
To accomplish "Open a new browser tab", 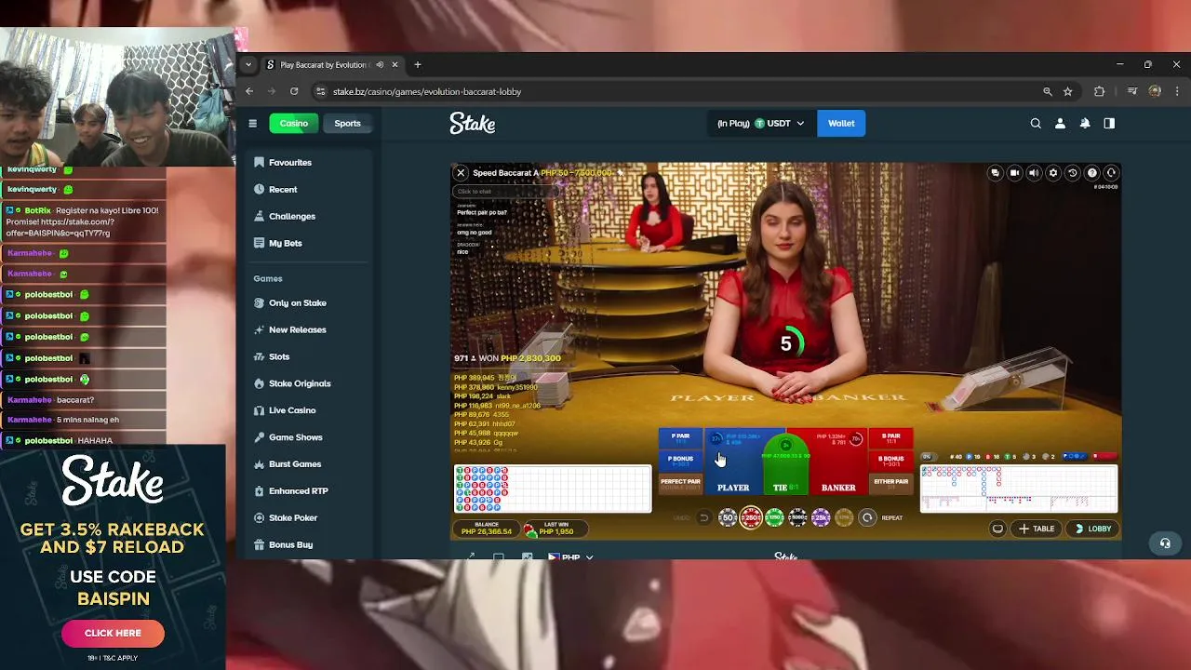I will tap(418, 65).
